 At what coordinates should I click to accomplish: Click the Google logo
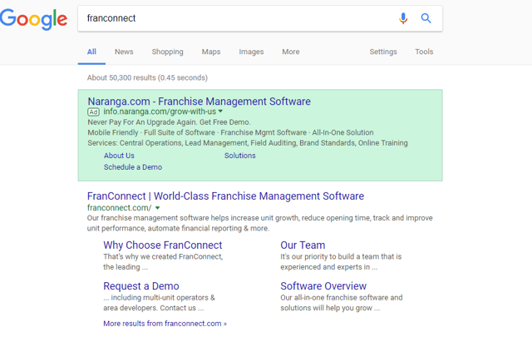pyautogui.click(x=33, y=19)
